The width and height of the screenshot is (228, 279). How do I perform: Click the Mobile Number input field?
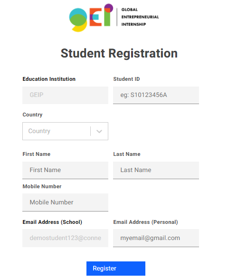(65, 202)
